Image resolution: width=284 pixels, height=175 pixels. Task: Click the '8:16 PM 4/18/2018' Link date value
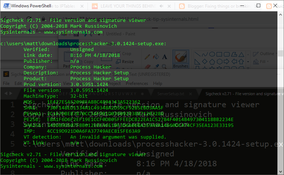(x=95, y=55)
